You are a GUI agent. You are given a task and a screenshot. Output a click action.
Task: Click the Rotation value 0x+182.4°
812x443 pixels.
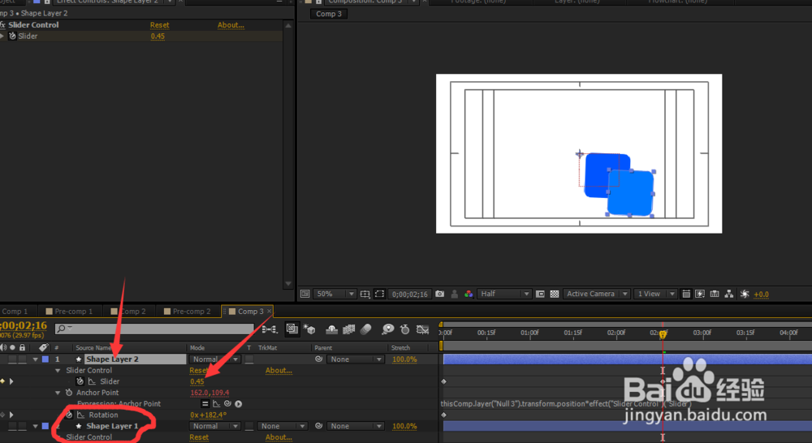click(208, 415)
